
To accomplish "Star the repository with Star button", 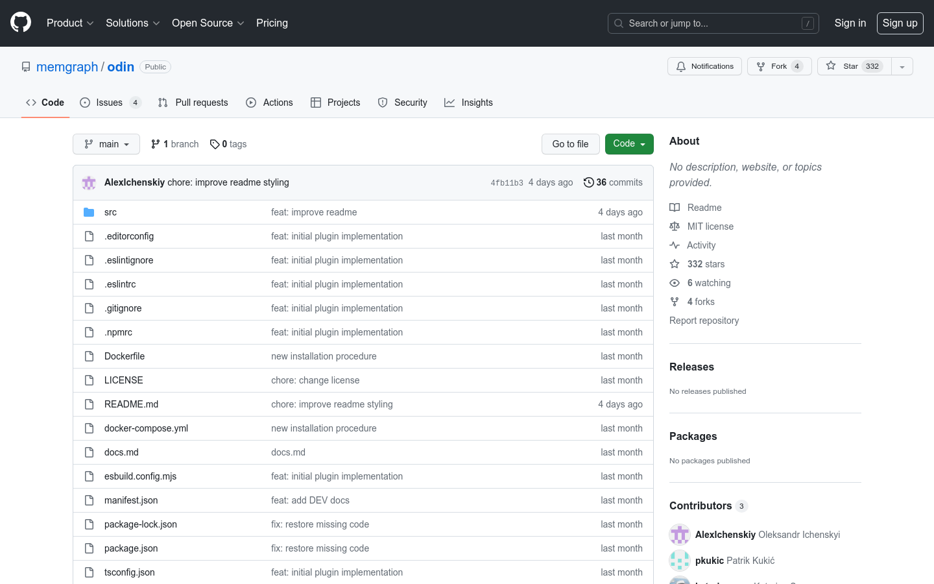I will [854, 66].
